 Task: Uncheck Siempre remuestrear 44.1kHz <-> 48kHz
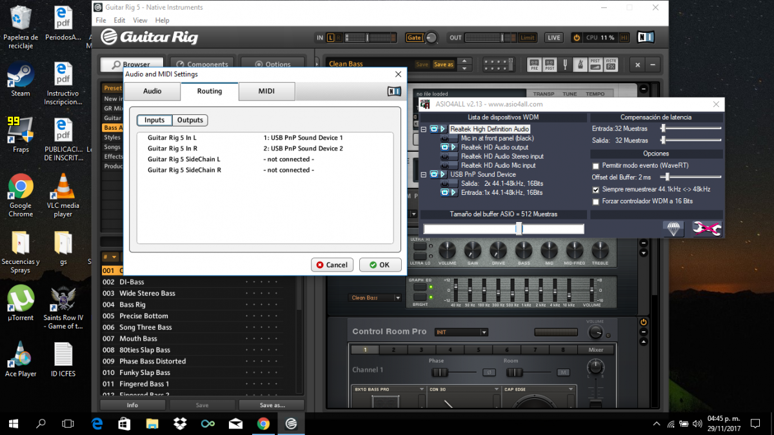(596, 190)
